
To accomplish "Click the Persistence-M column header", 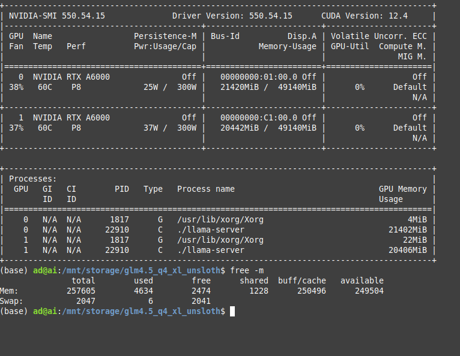I will (165, 37).
